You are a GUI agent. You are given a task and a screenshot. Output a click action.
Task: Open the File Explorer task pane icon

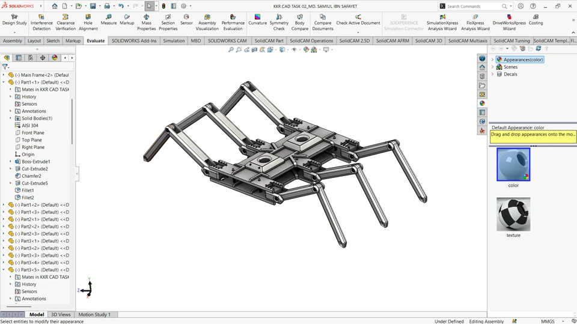click(482, 85)
